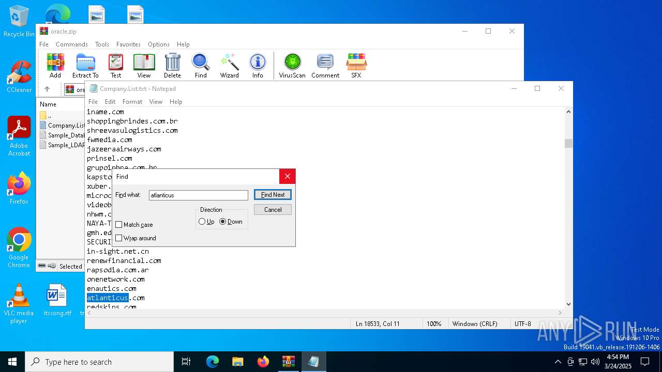662x372 pixels.
Task: Select Sample_Datab file in WinRAR
Action: click(x=62, y=135)
